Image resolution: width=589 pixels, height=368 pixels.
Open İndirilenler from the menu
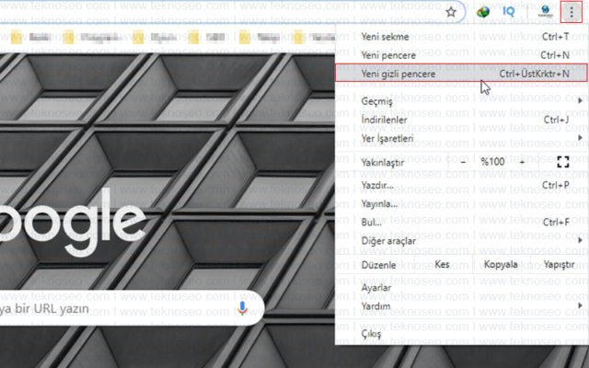point(461,120)
